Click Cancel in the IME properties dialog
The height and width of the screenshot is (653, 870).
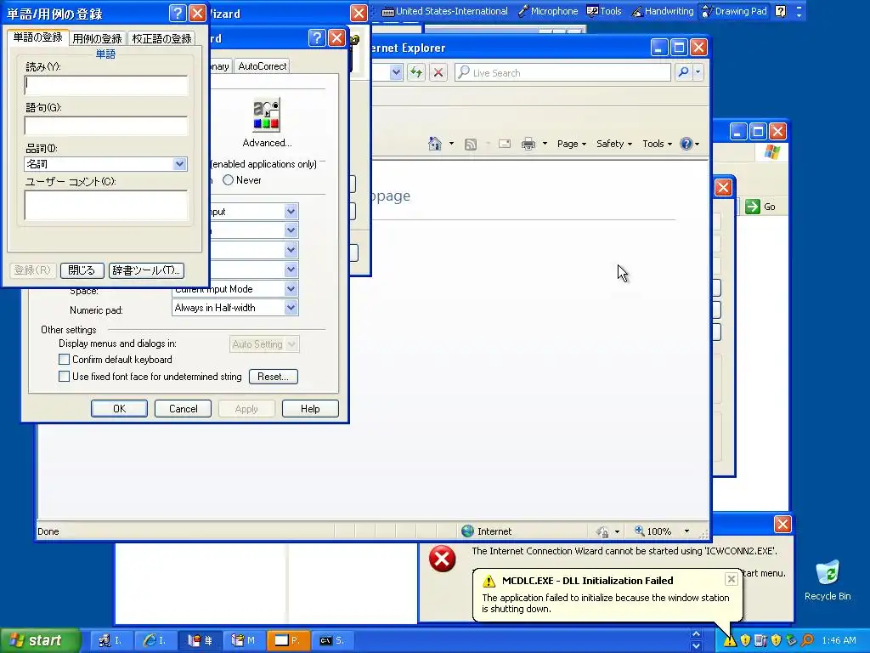point(184,409)
